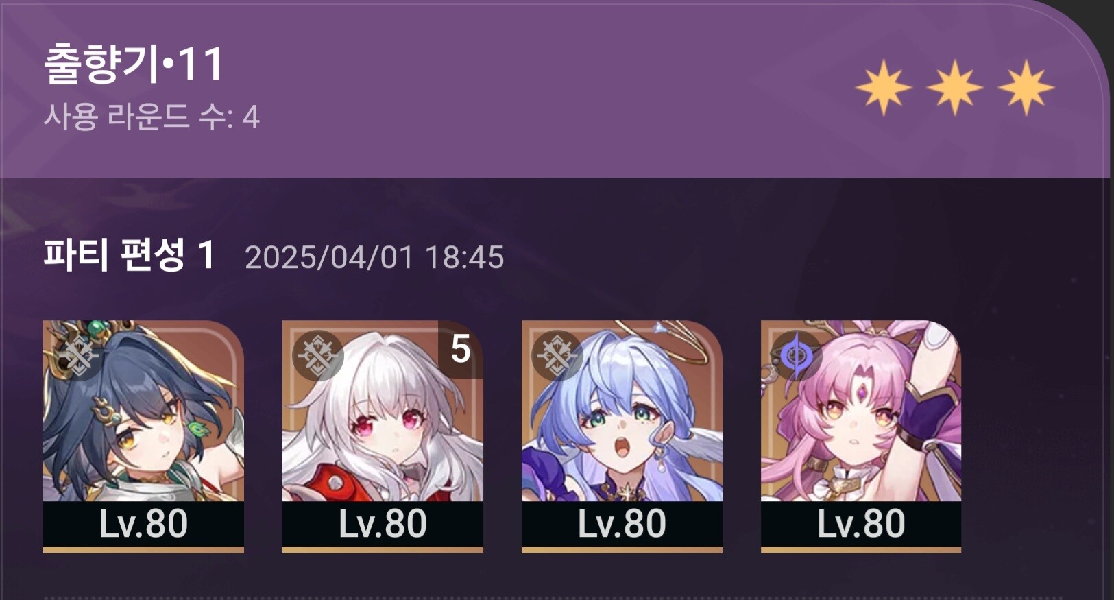Click path icon on dark-haired character portrait
The image size is (1114, 600).
point(77,355)
